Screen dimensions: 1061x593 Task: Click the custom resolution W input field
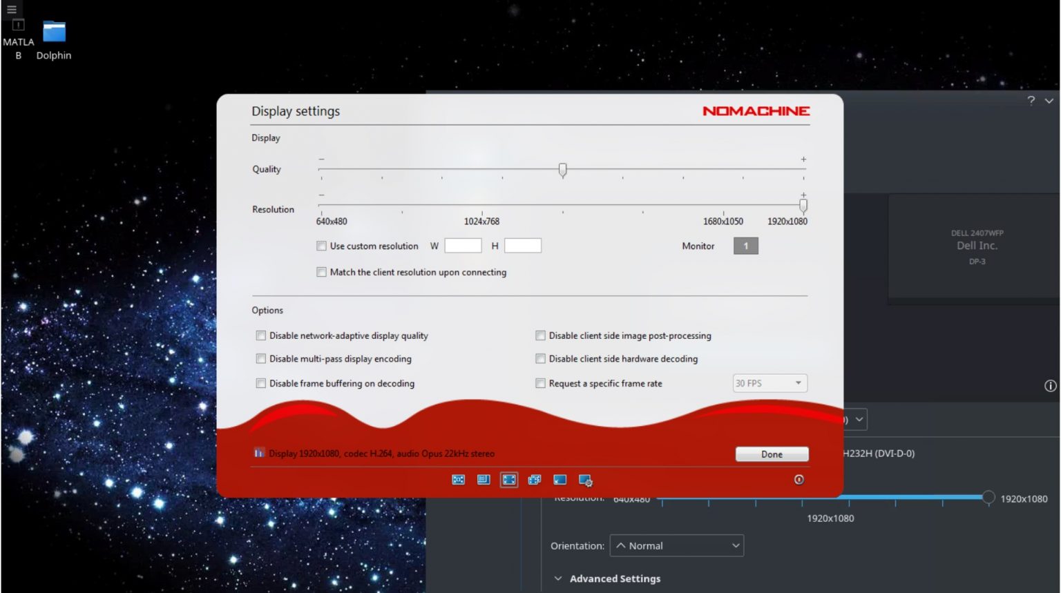coord(463,246)
